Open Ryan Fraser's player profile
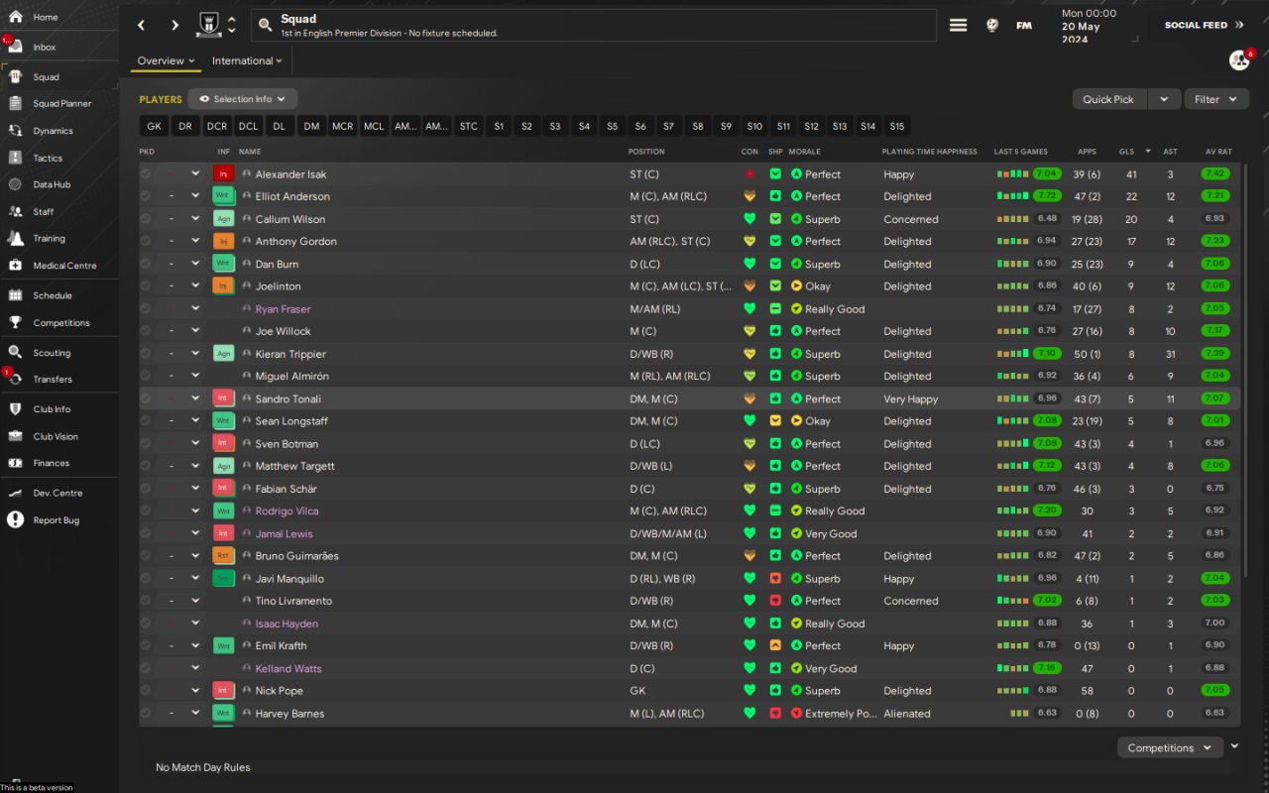The width and height of the screenshot is (1269, 793). coord(283,308)
